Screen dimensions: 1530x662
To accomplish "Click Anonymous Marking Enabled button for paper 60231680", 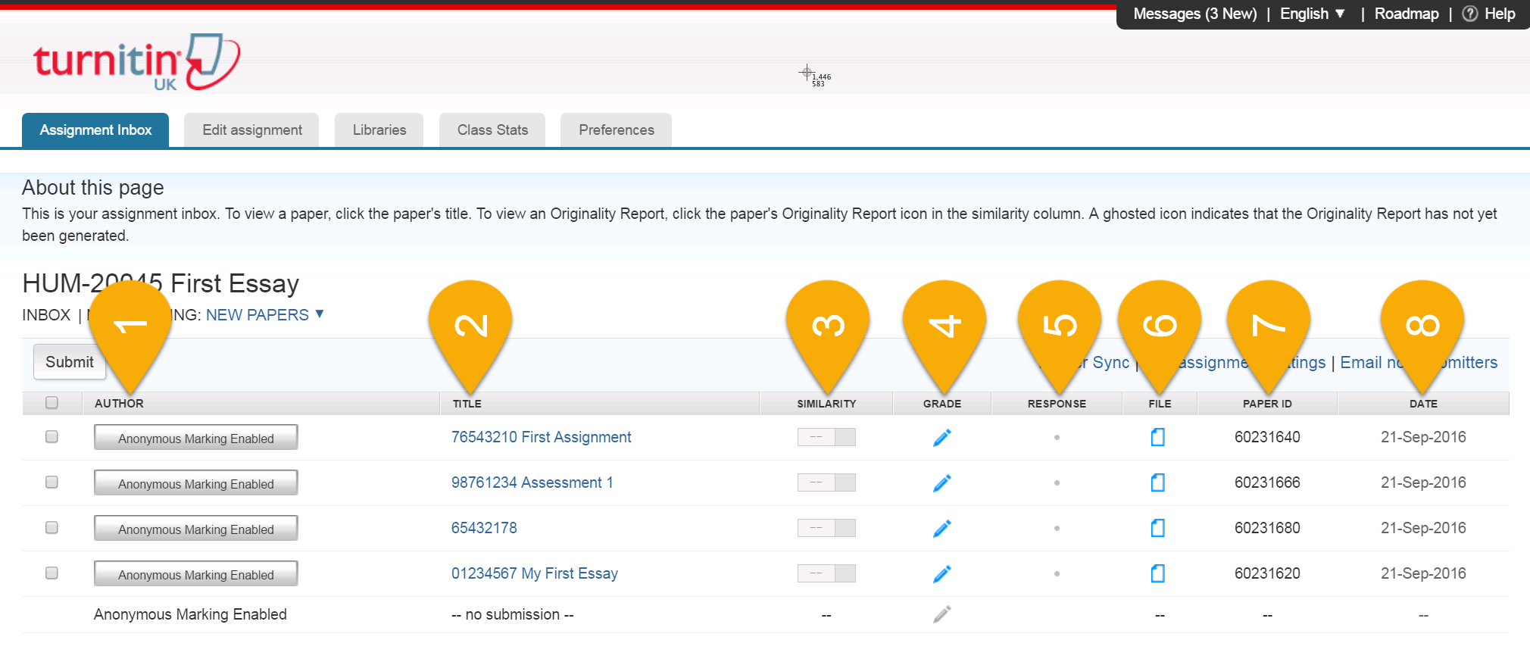I will pos(196,529).
